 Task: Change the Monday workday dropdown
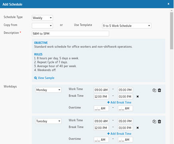pyautogui.click(x=48, y=90)
